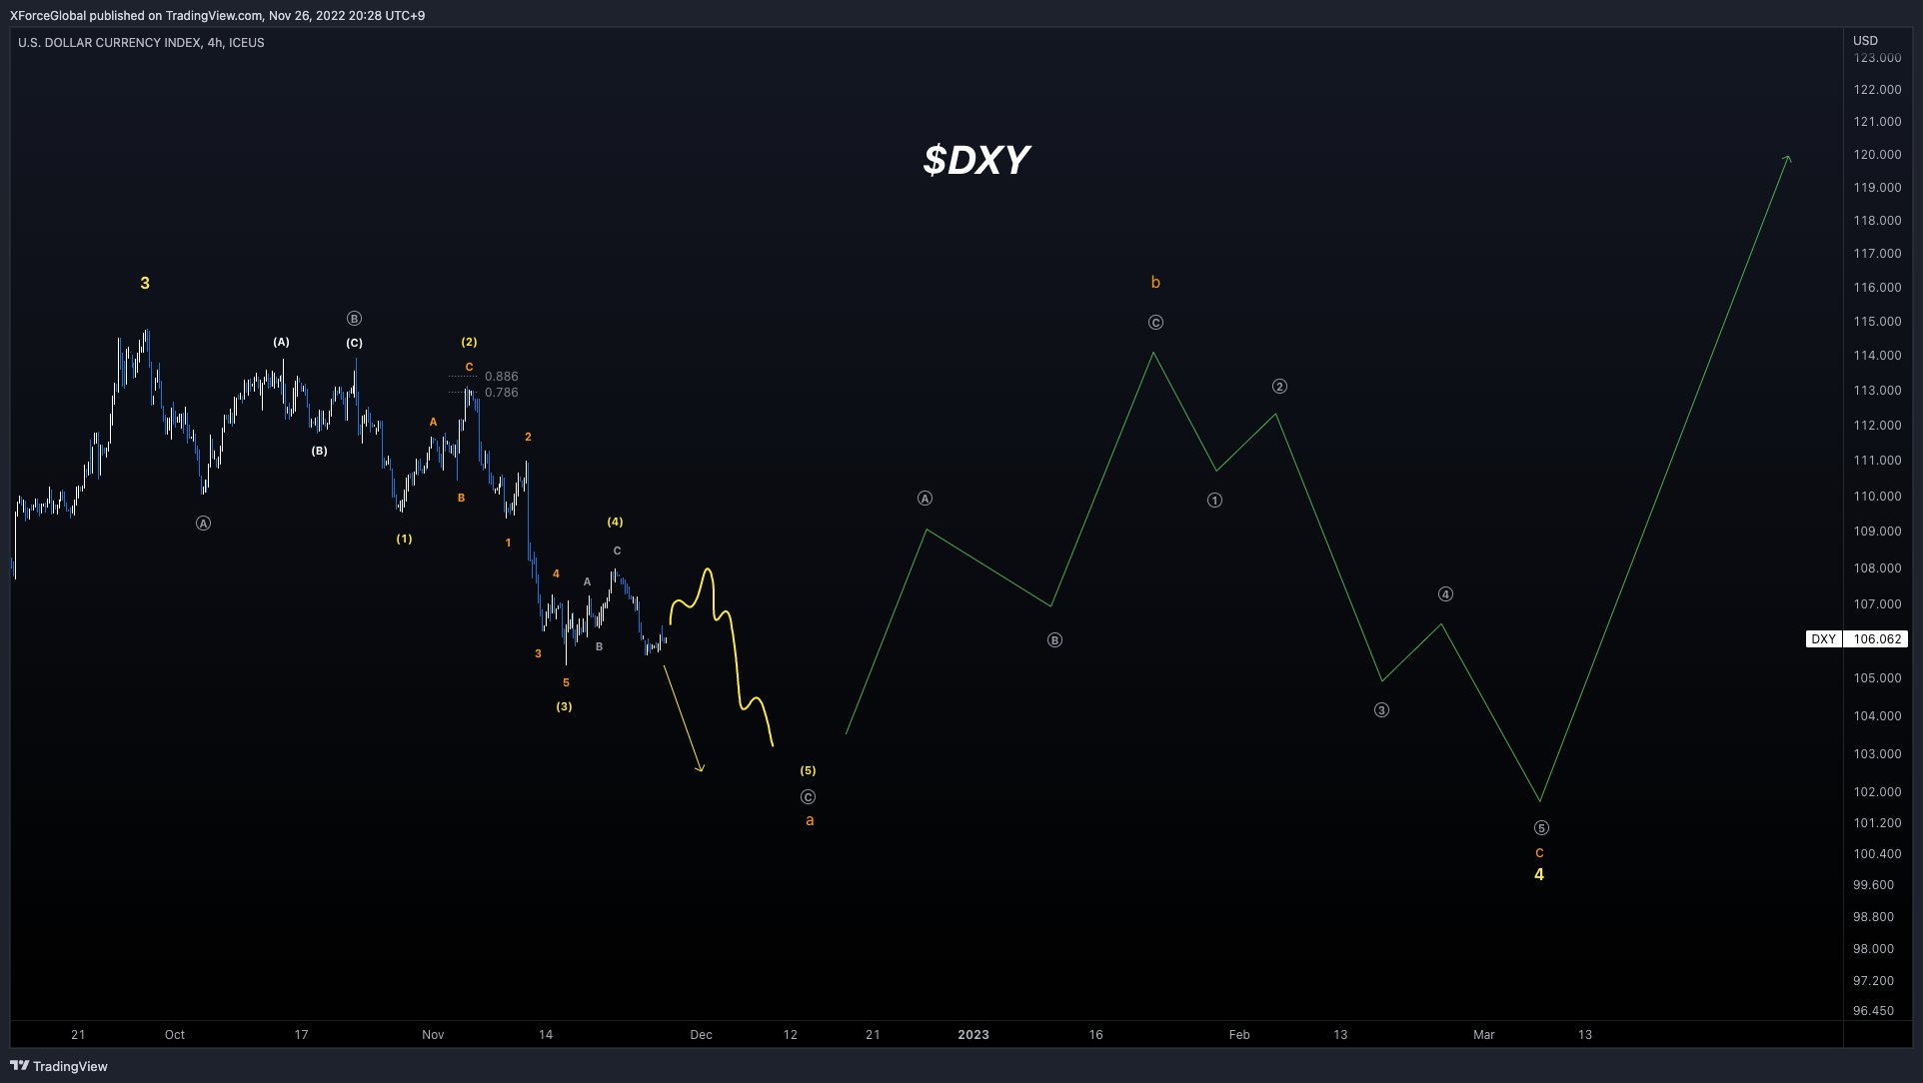Click the circled wave B annotation
Image resolution: width=1923 pixels, height=1083 pixels.
(1053, 639)
